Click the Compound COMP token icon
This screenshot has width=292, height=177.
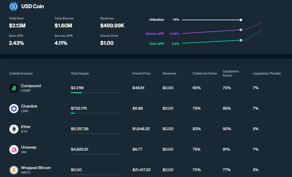(14, 88)
